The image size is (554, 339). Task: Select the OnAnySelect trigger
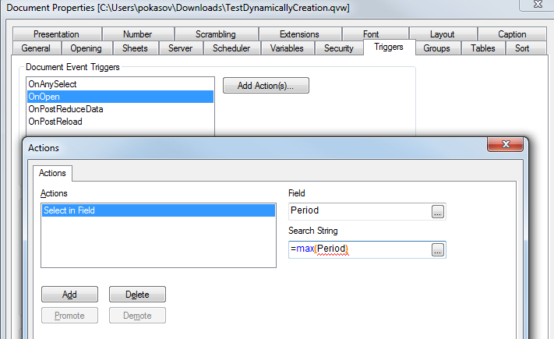click(121, 84)
